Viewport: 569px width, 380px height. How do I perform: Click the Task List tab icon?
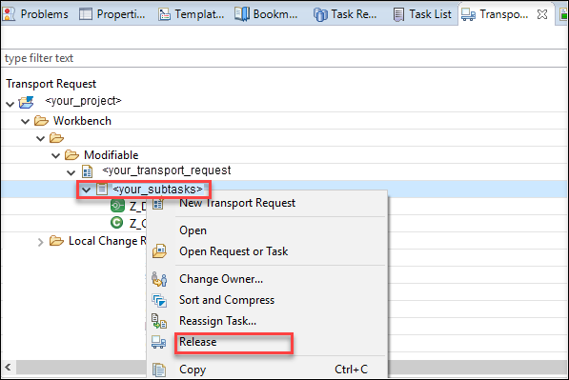pos(398,14)
